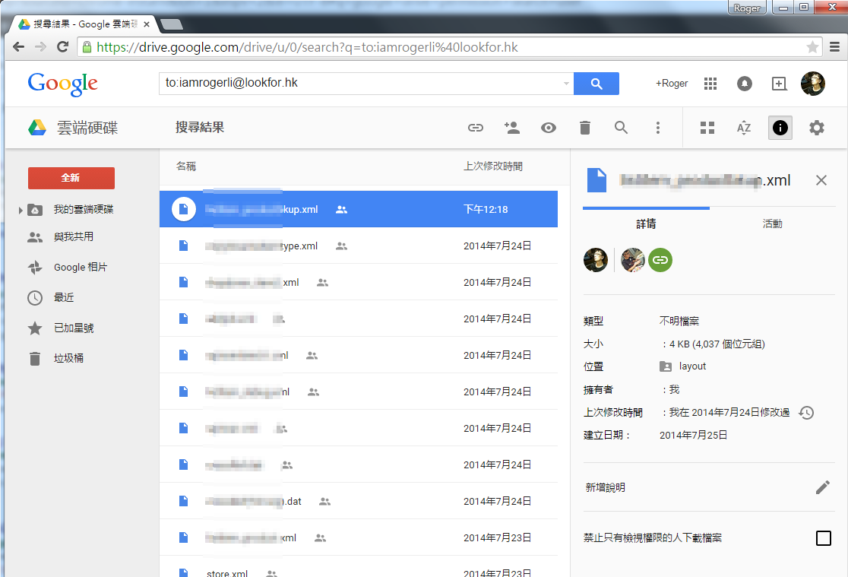The height and width of the screenshot is (577, 848).
Task: Open 與我共用 shared with me
Action: (x=74, y=236)
